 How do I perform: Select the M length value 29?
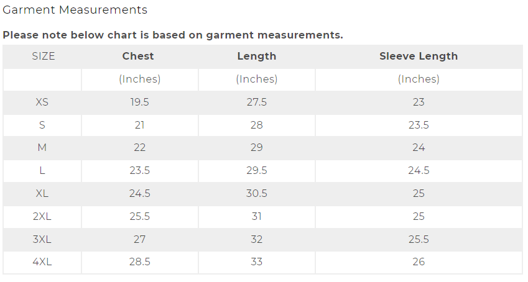tap(256, 148)
